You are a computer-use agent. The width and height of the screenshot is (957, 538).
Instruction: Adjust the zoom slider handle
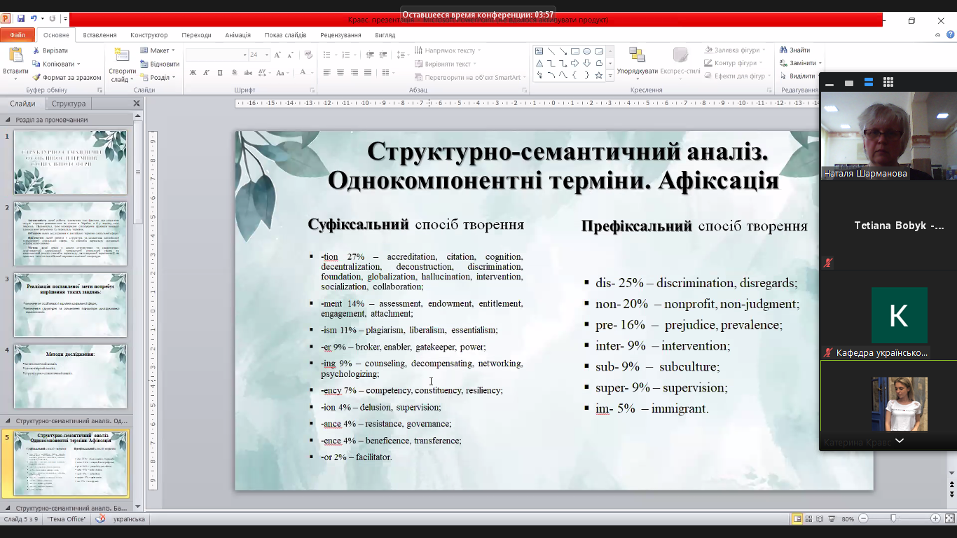click(893, 518)
